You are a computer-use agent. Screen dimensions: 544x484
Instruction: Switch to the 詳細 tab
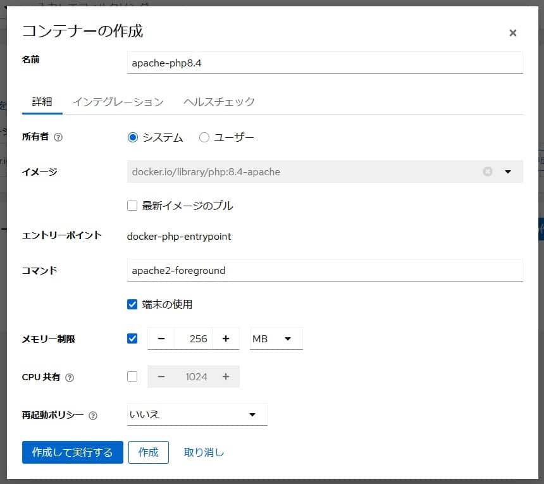42,102
